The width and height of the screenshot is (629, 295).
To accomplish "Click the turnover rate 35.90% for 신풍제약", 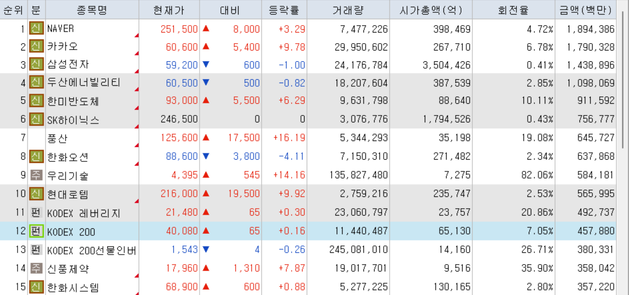I will click(x=538, y=268).
